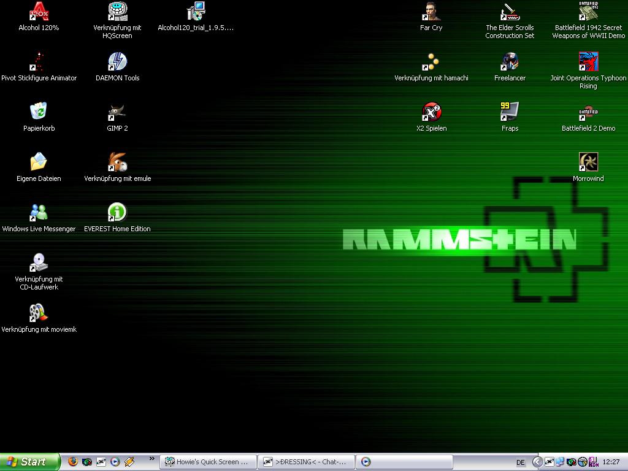Launch the HQScreen shortcut icon

coord(117,20)
